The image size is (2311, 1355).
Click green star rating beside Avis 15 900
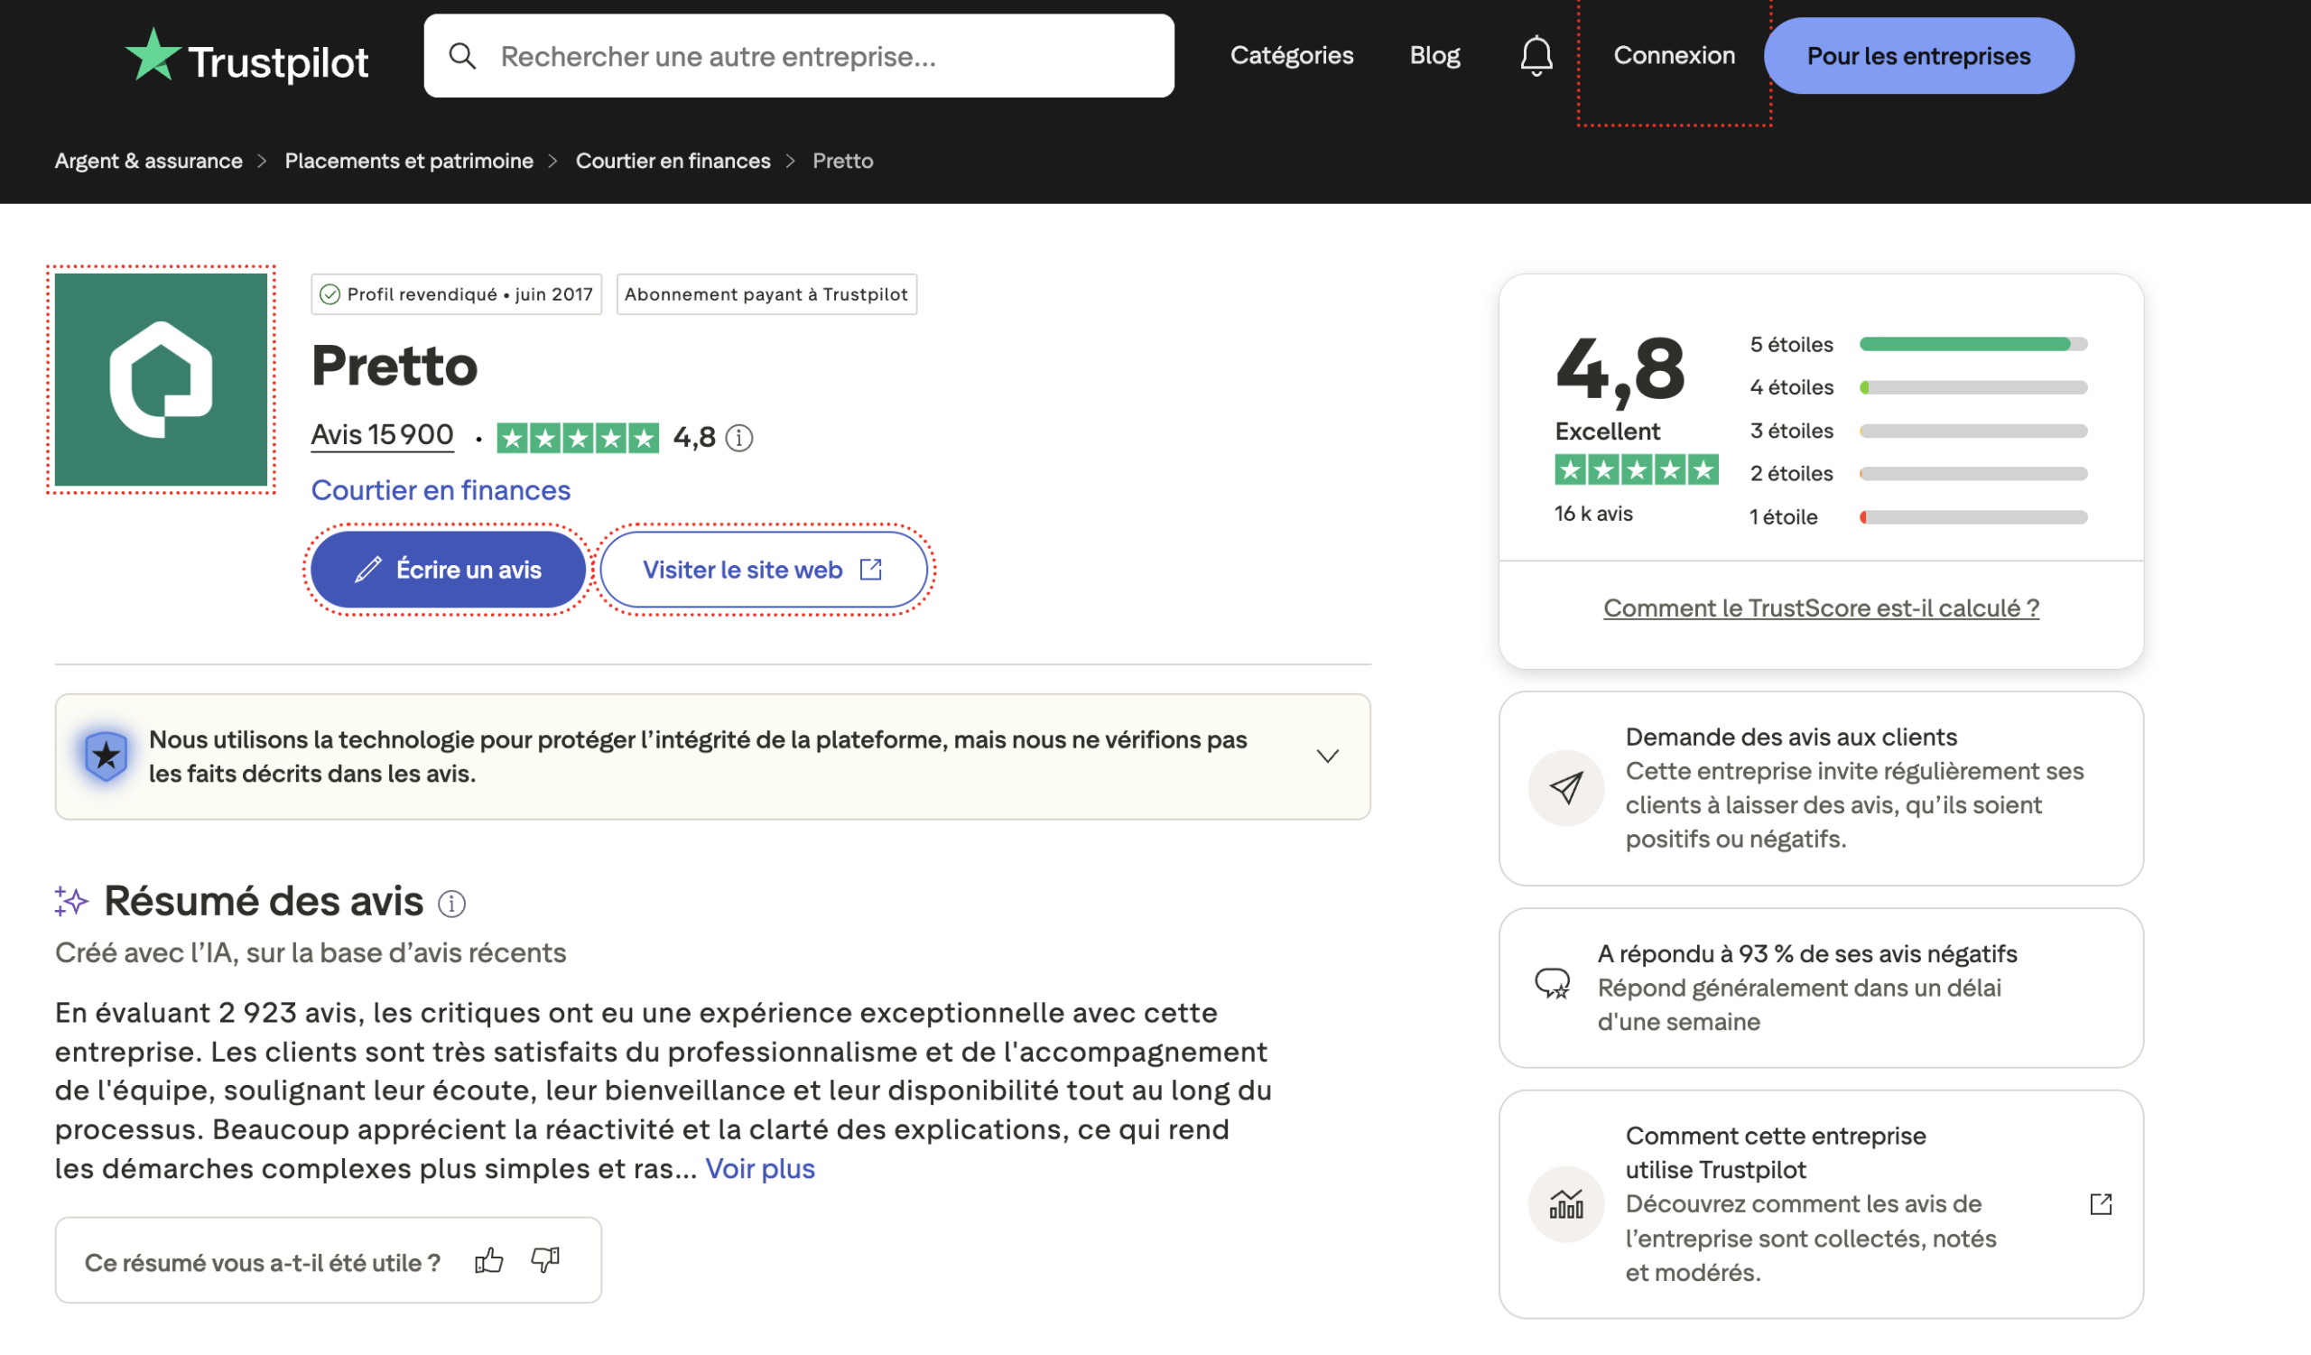point(578,438)
